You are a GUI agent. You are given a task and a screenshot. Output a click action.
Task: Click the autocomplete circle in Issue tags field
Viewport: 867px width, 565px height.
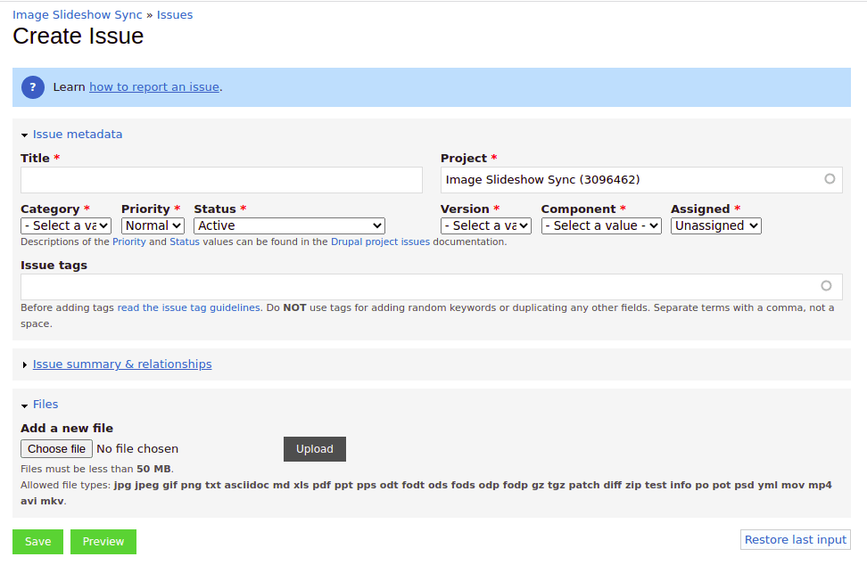click(x=826, y=285)
